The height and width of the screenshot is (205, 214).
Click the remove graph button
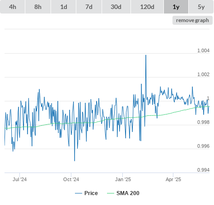(192, 20)
